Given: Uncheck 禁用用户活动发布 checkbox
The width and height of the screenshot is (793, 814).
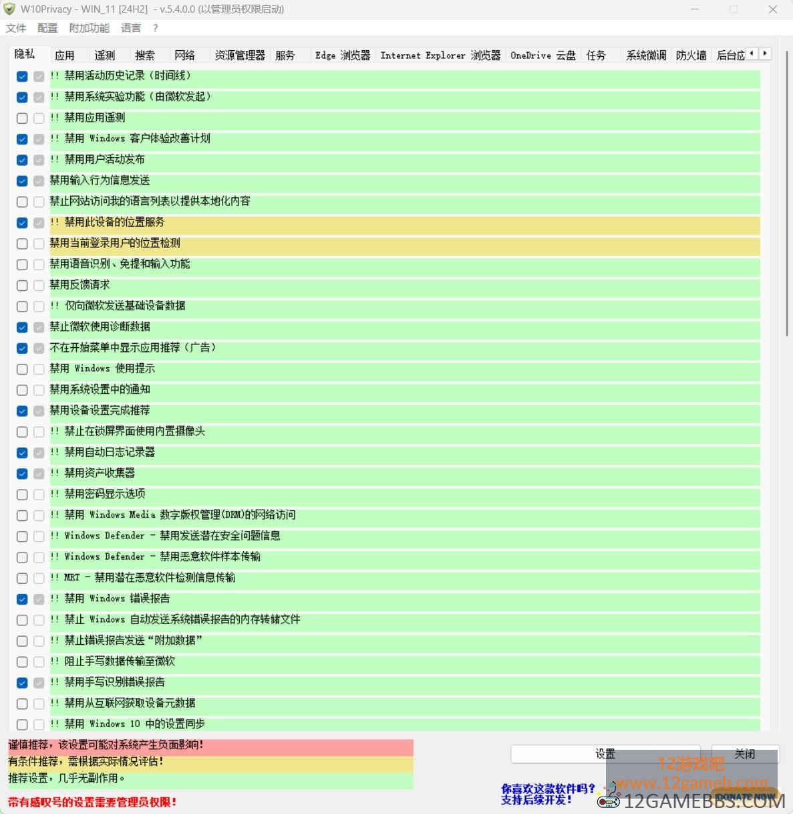Looking at the screenshot, I should tap(22, 160).
